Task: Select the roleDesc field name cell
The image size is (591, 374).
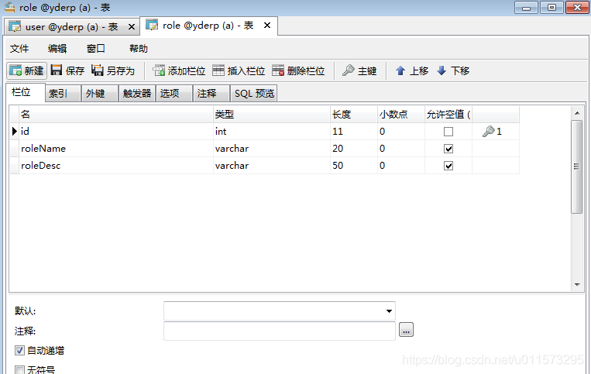Action: 116,166
